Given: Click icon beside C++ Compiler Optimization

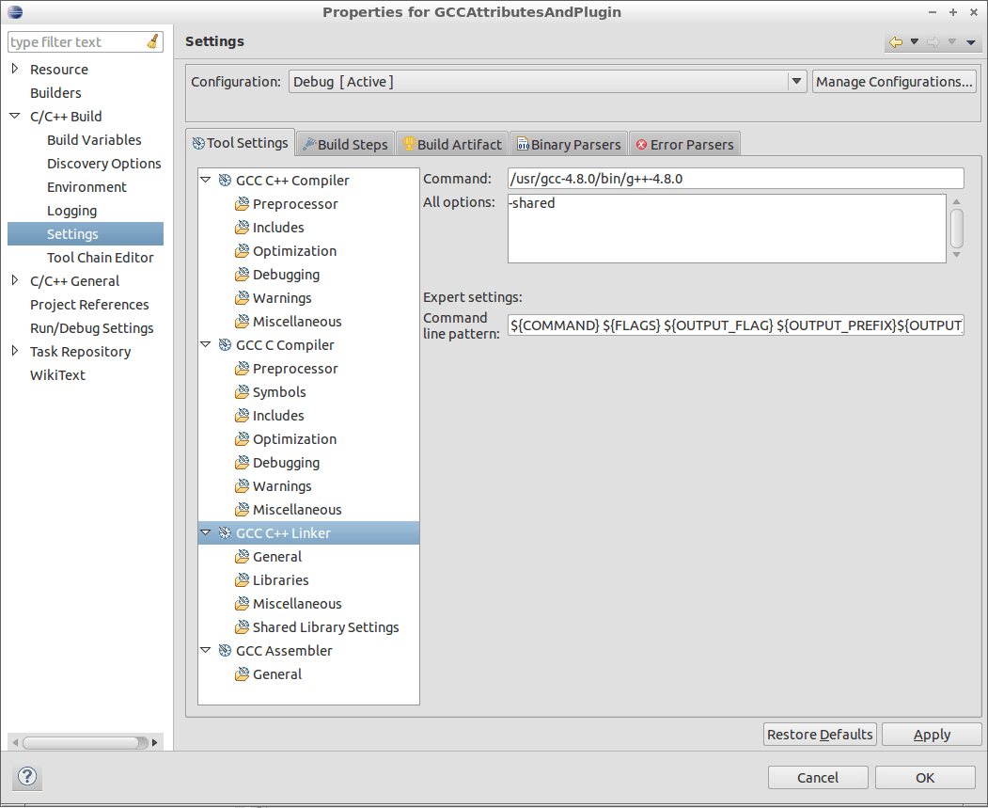Looking at the screenshot, I should [242, 251].
